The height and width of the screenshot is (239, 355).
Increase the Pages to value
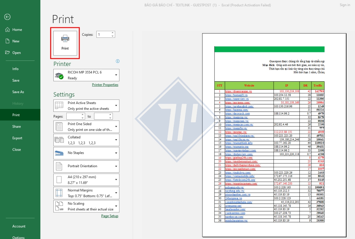[x=110, y=115]
